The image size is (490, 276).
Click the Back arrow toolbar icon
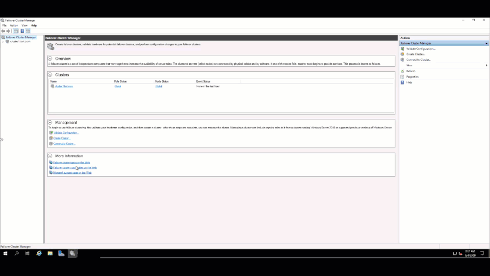point(3,31)
